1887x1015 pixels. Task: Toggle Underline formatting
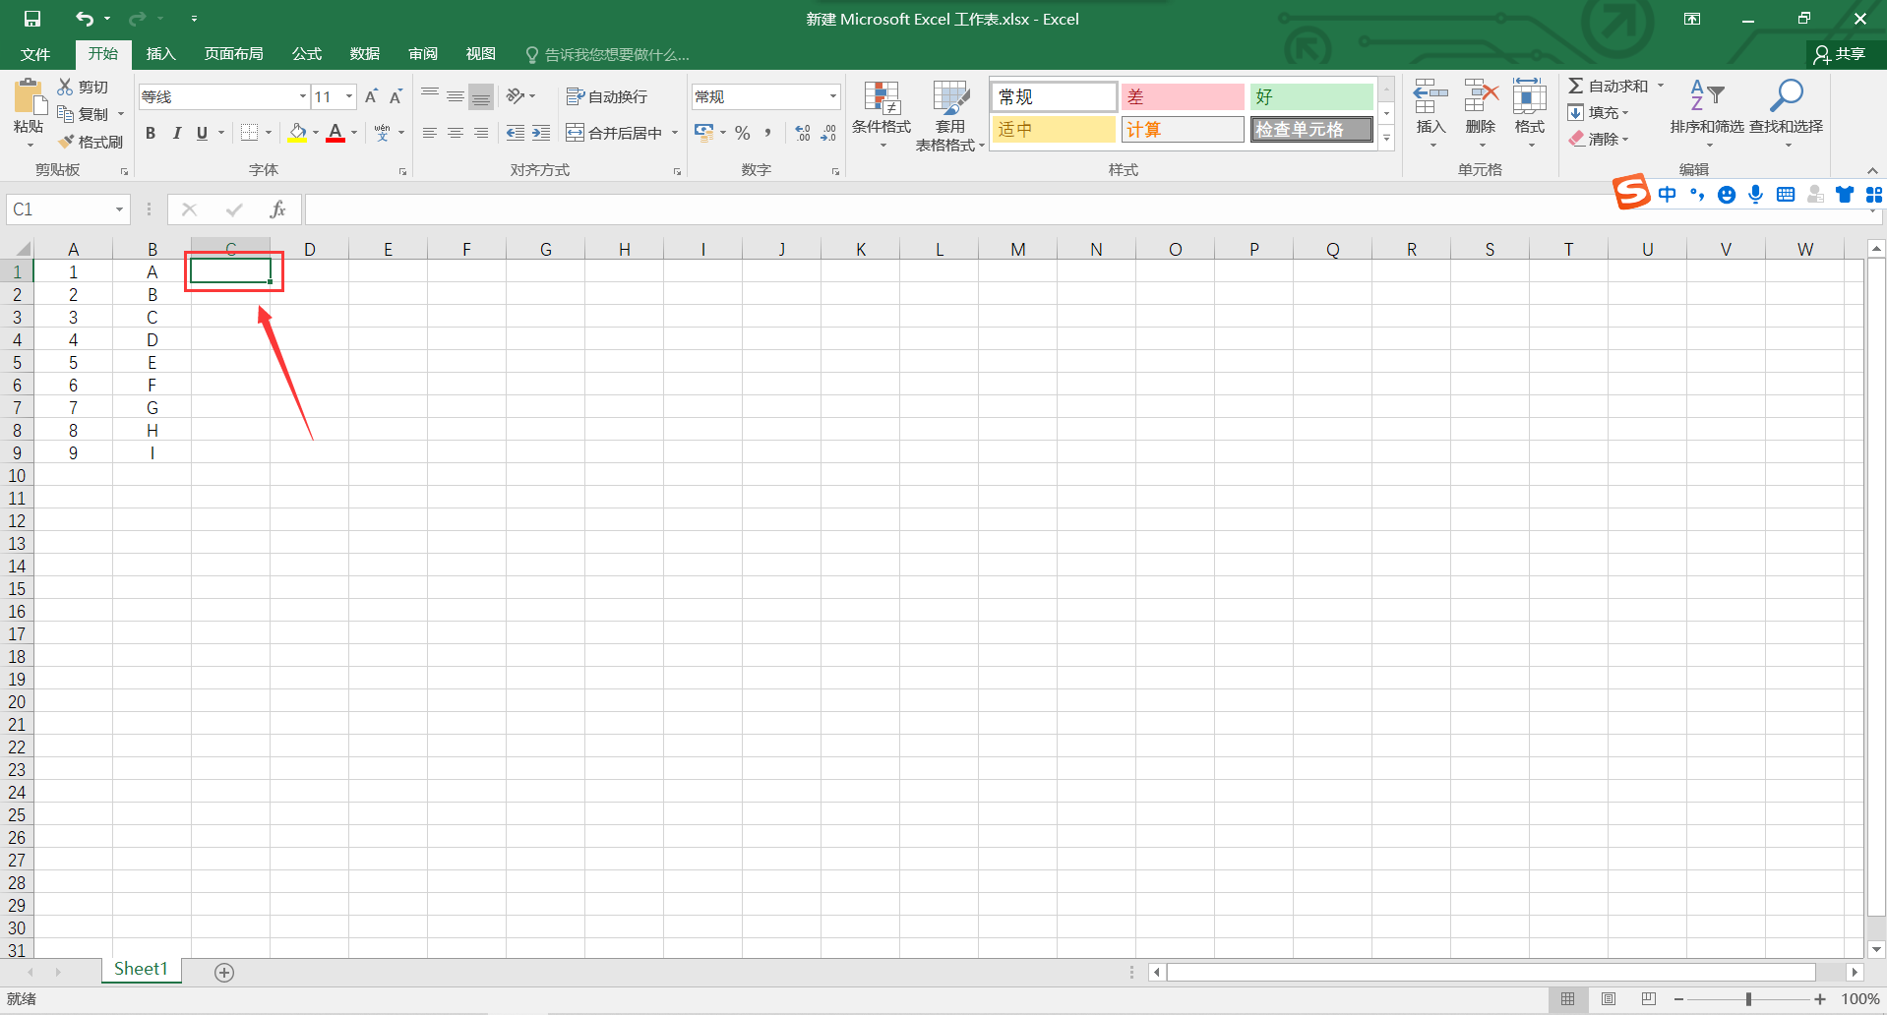202,133
